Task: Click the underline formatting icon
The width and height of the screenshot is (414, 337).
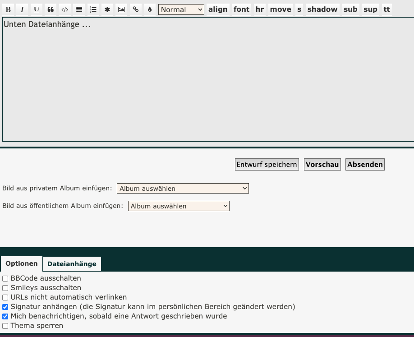Action: (37, 9)
